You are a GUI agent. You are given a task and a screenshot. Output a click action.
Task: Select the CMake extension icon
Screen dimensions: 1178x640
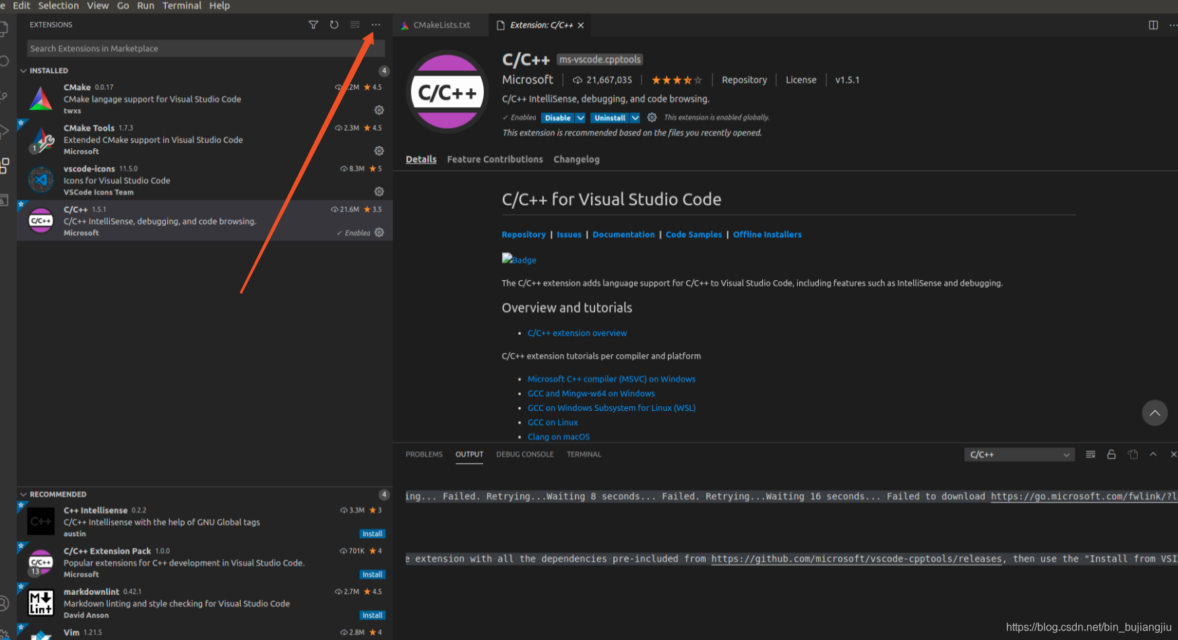click(x=41, y=99)
